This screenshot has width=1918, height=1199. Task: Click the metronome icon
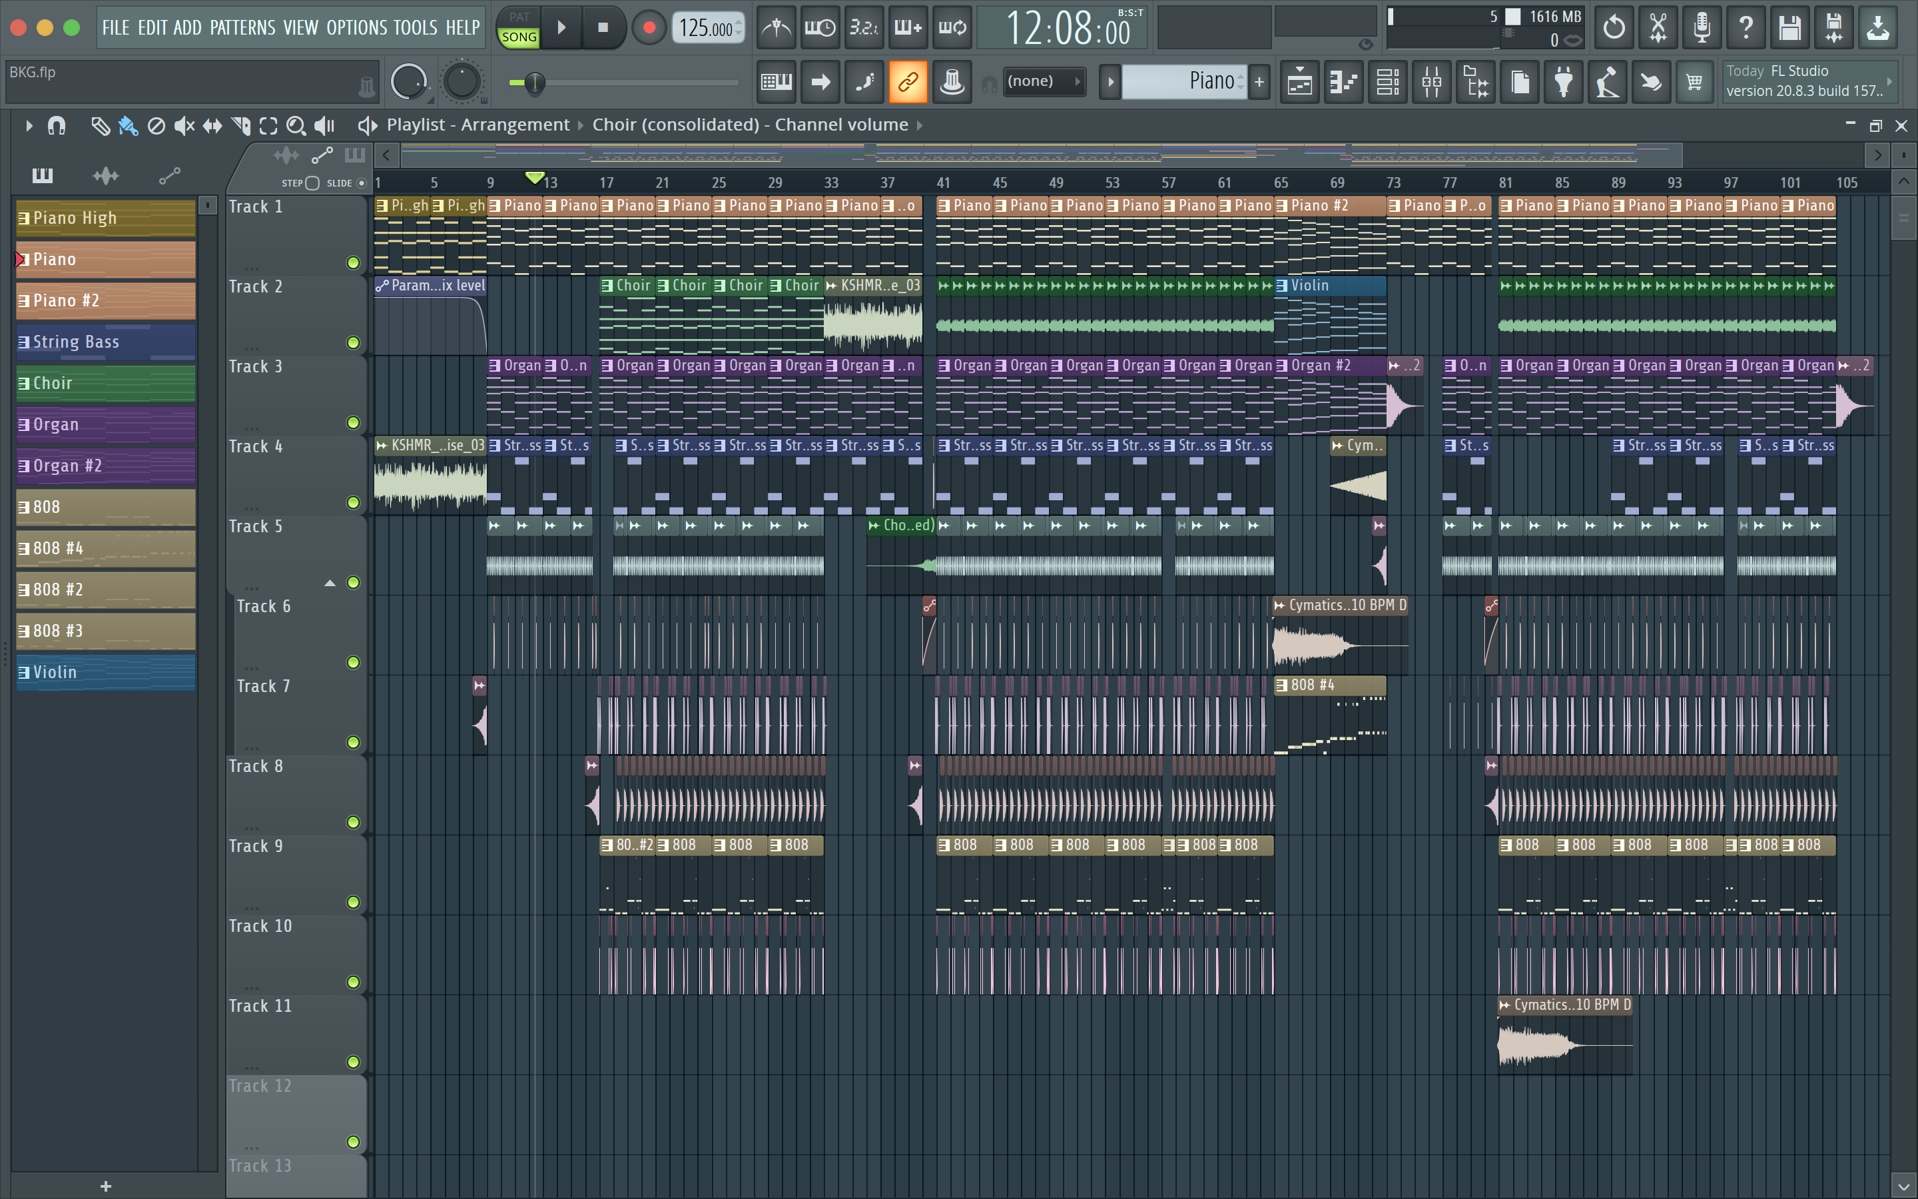coord(776,29)
